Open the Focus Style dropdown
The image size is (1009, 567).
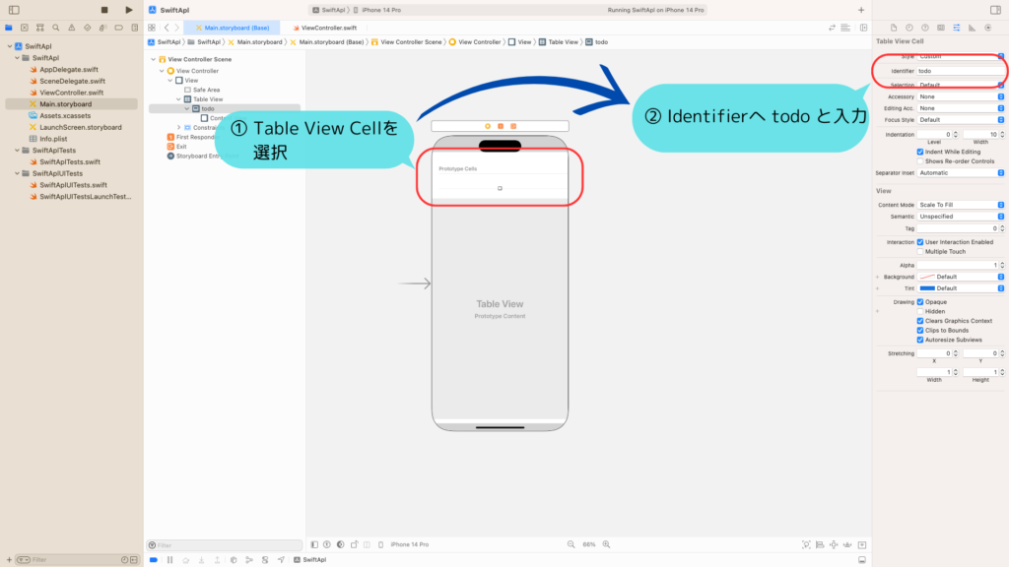[961, 119]
